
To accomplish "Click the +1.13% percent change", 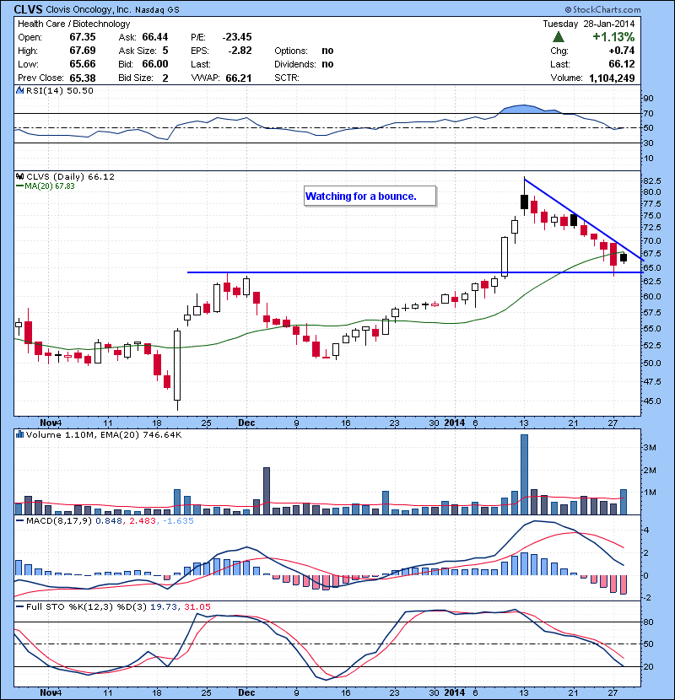I will click(613, 36).
